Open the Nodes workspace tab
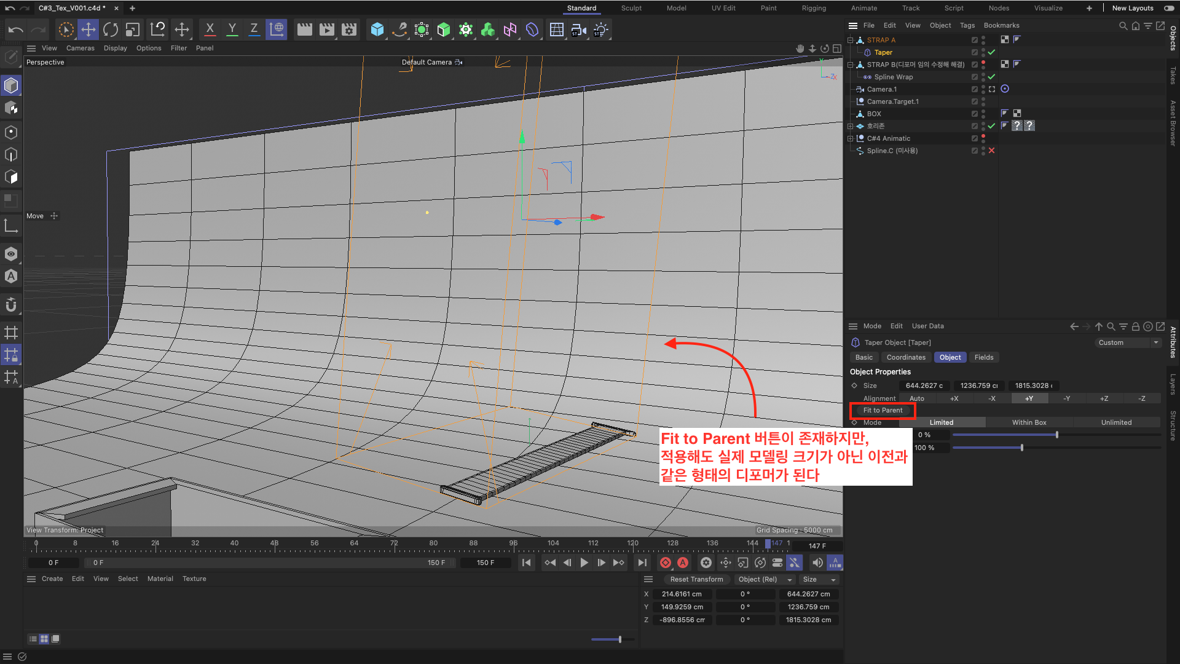Screen dimensions: 1180x664 click(1000, 8)
